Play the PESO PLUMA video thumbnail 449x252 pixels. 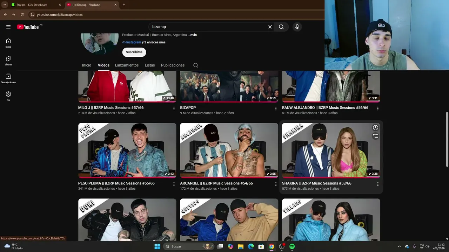click(127, 150)
